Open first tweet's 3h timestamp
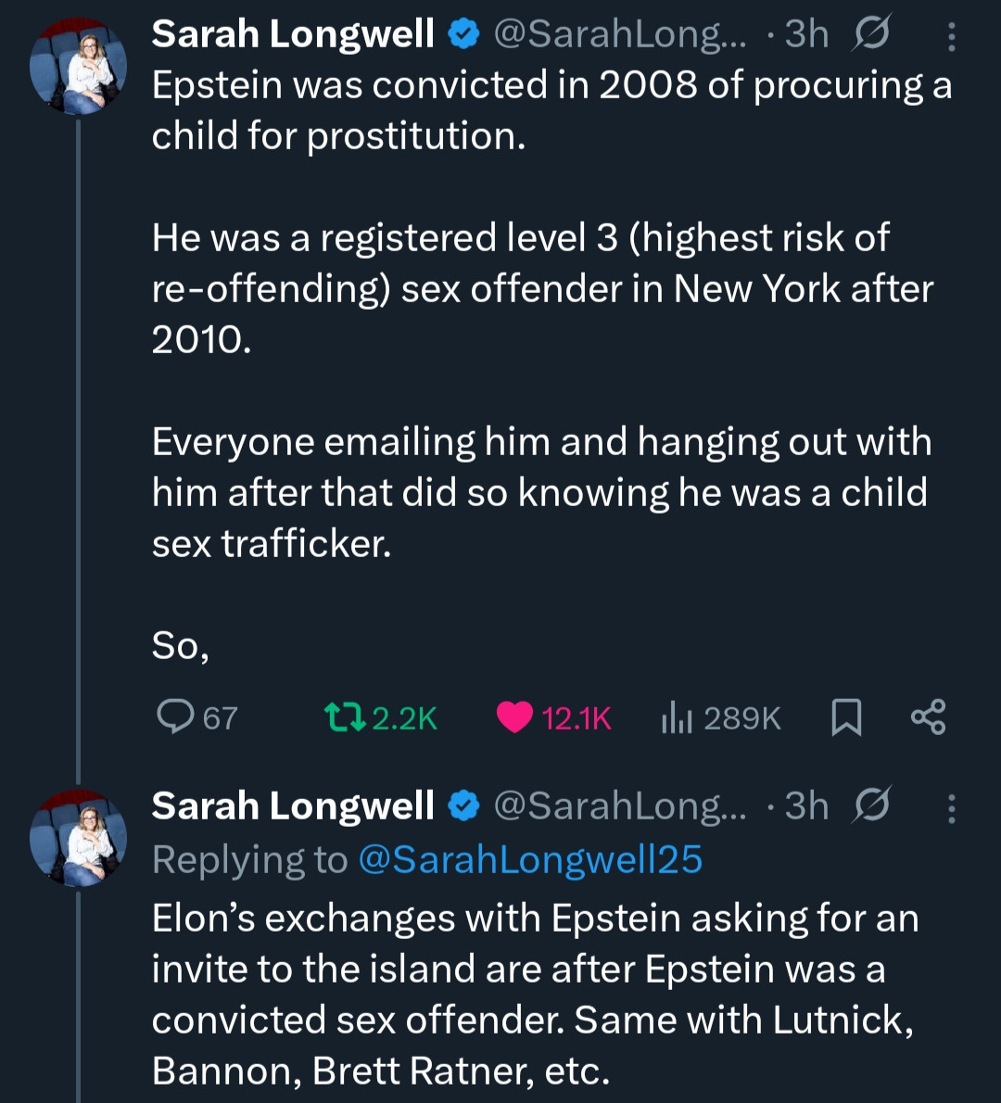Image resolution: width=1001 pixels, height=1103 pixels. [806, 34]
